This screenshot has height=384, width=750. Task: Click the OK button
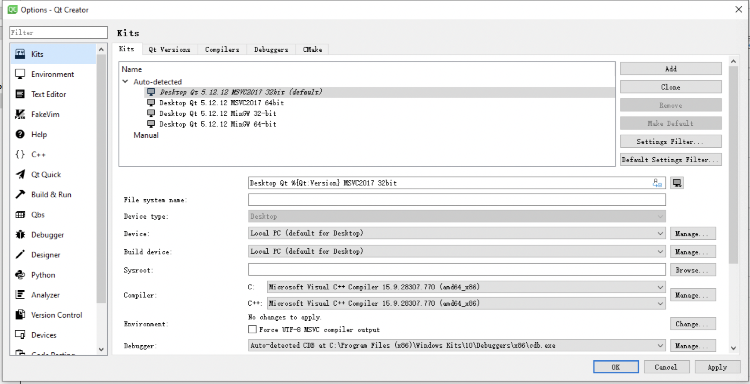pyautogui.click(x=616, y=367)
